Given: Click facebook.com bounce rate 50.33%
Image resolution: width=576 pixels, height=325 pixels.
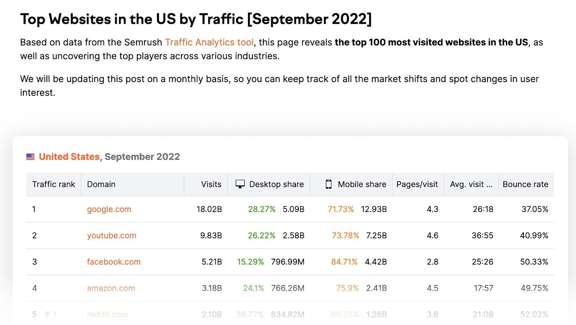Looking at the screenshot, I should click(534, 262).
